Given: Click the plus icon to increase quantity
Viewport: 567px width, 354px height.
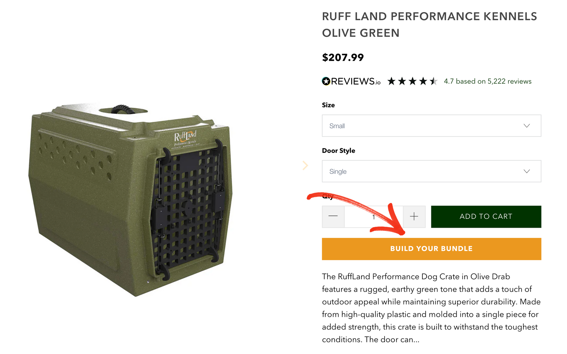Looking at the screenshot, I should pos(414,216).
